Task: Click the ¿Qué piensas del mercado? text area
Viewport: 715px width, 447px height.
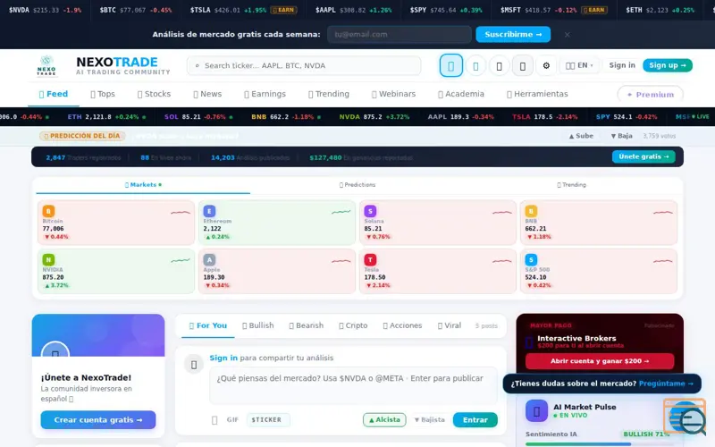Action: tap(353, 385)
